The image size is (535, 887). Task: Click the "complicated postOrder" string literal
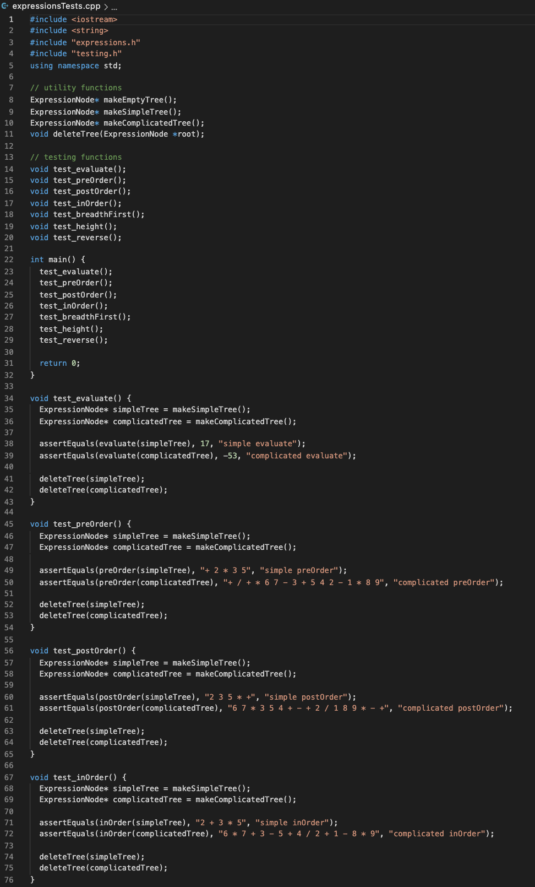coord(451,708)
